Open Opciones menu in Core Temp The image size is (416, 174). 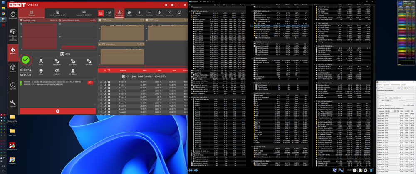tap(386, 85)
